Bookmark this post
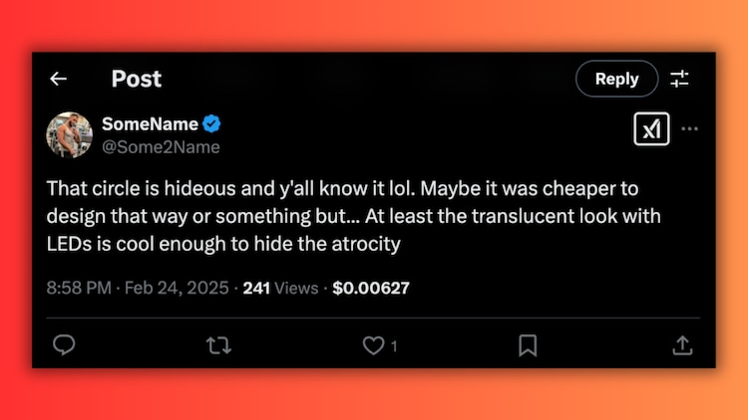The height and width of the screenshot is (420, 748). 528,344
